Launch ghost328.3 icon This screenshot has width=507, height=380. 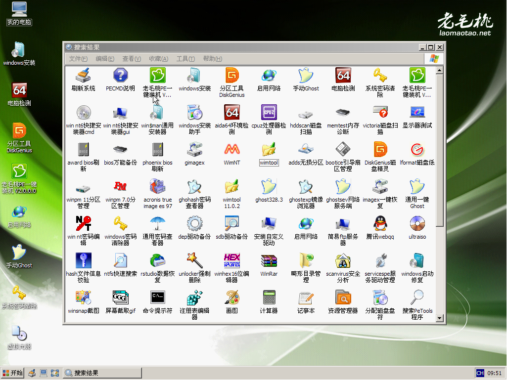pos(269,186)
